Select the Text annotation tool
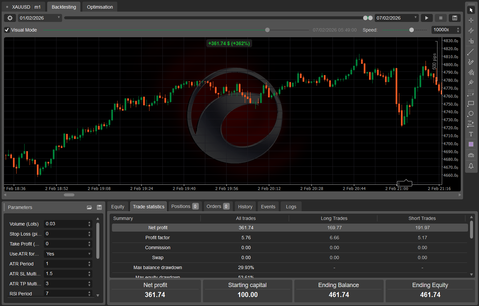The width and height of the screenshot is (479, 306). pyautogui.click(x=471, y=134)
